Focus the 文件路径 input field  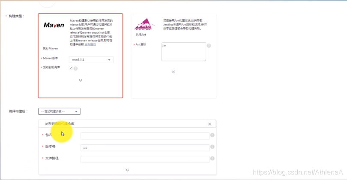[x=145, y=159]
